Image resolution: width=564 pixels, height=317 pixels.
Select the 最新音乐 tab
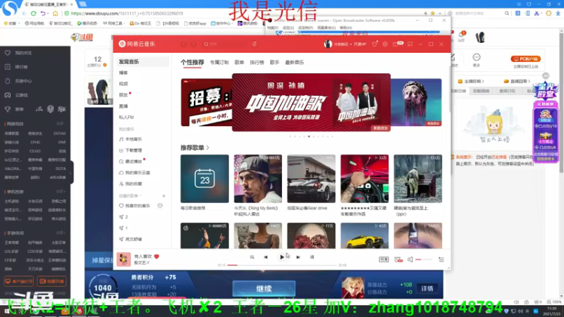[295, 63]
